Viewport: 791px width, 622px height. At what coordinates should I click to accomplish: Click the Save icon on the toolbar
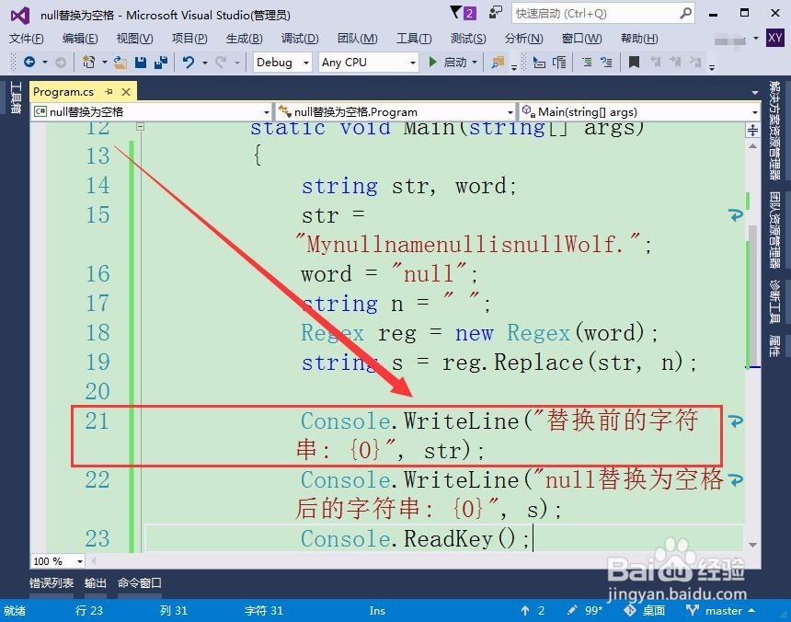[139, 62]
